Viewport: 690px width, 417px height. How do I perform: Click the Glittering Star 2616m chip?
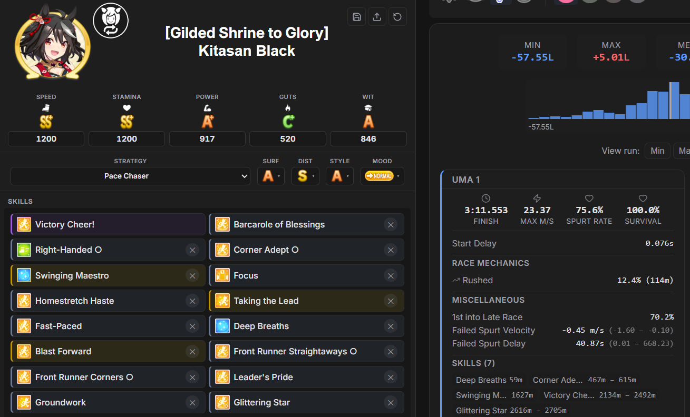[511, 411]
